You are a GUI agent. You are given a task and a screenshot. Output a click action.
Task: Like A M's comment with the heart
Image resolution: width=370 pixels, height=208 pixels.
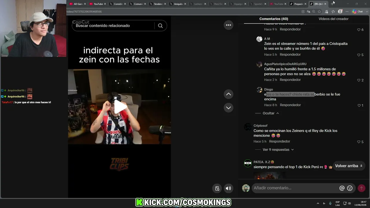[359, 55]
